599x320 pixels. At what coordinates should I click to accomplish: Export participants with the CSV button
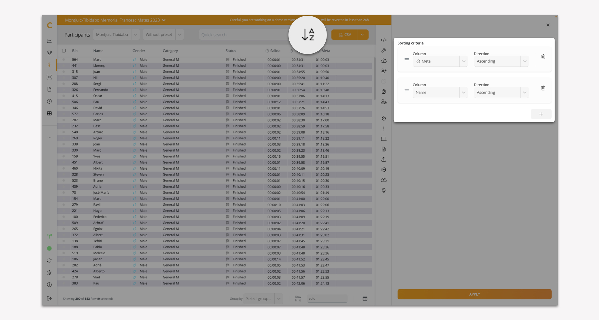(344, 35)
